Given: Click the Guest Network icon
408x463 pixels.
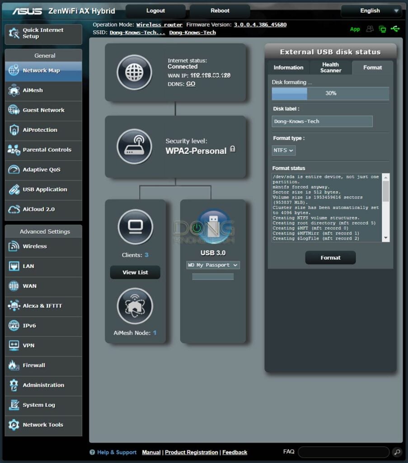Looking at the screenshot, I should click(14, 110).
